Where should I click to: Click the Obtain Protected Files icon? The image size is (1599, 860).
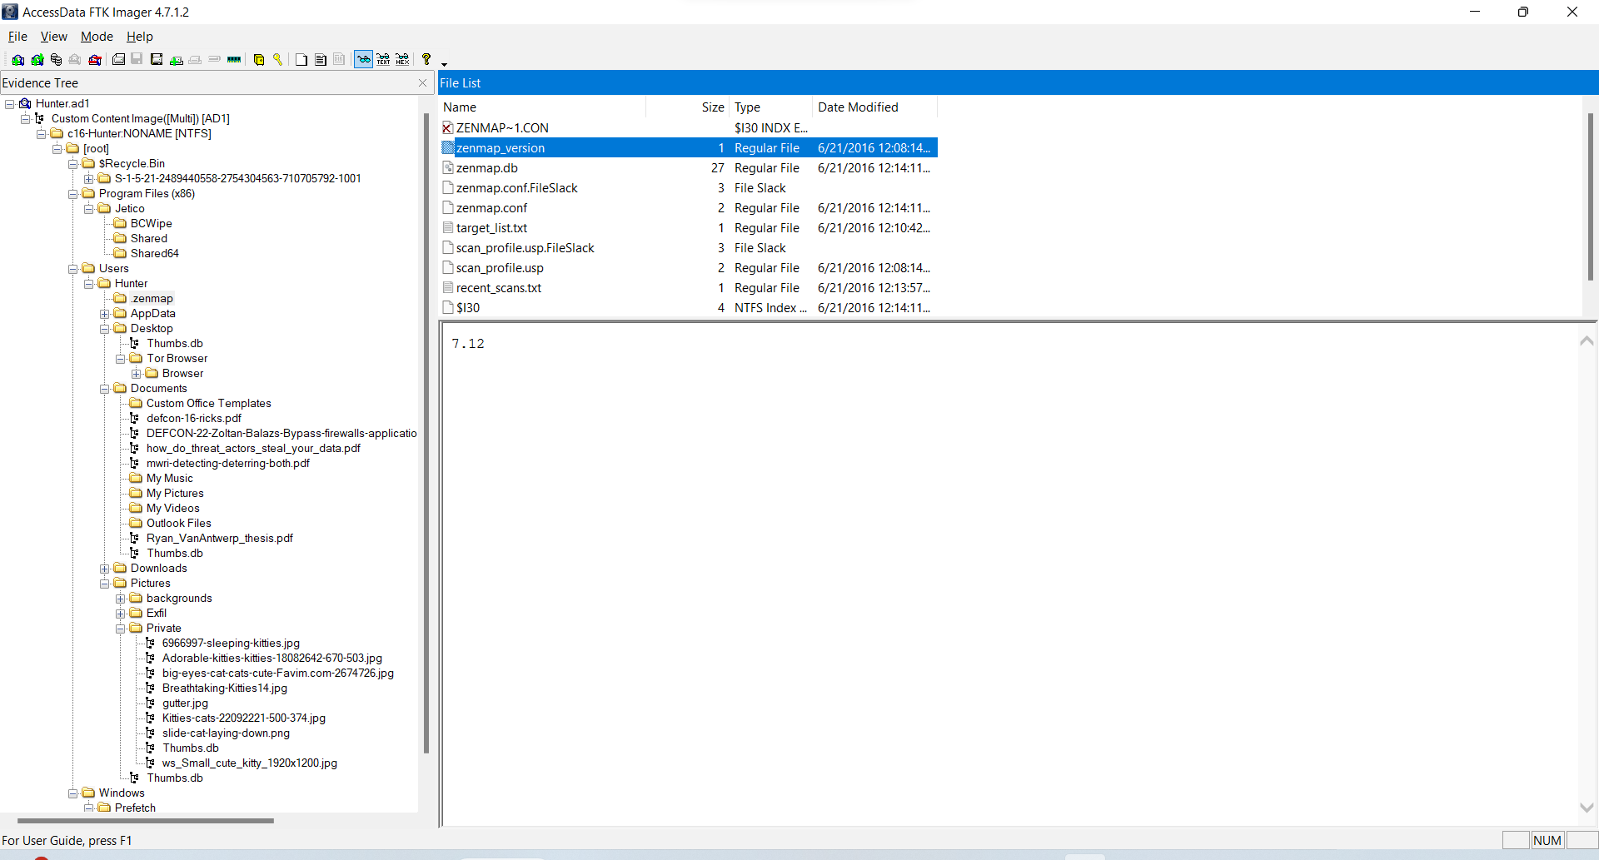259,59
